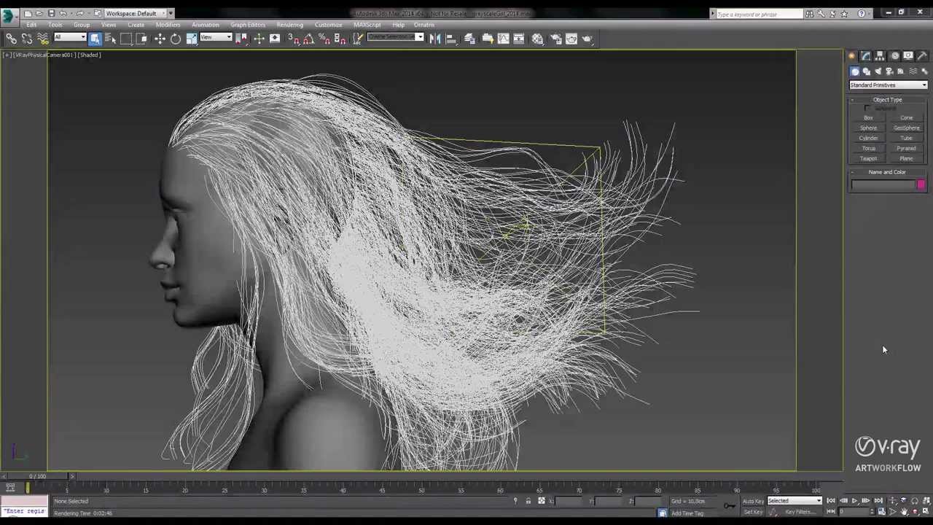Click the object name input field
The width and height of the screenshot is (933, 525).
pyautogui.click(x=883, y=185)
